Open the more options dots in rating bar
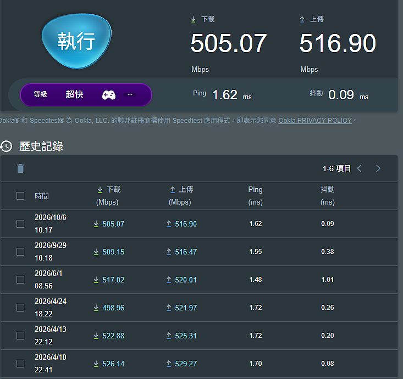The width and height of the screenshot is (403, 379). [130, 95]
